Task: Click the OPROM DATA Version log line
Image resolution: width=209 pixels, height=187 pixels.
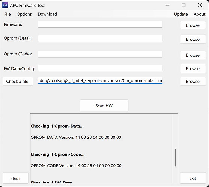Action: click(76, 137)
